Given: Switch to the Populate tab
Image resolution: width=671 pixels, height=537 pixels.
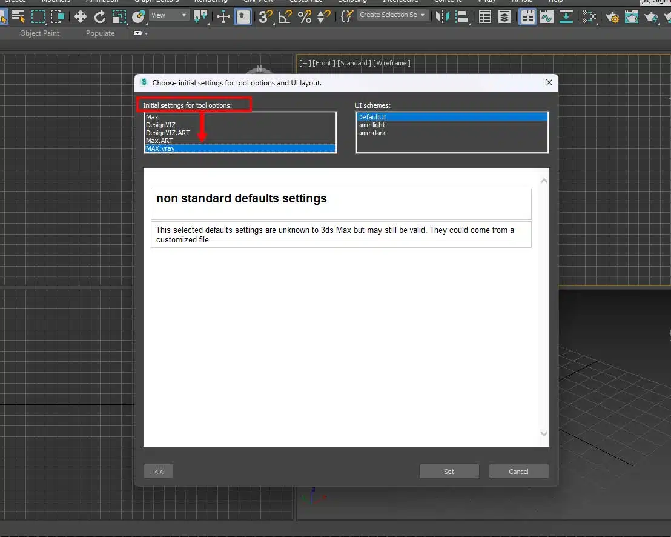Looking at the screenshot, I should click(x=100, y=33).
